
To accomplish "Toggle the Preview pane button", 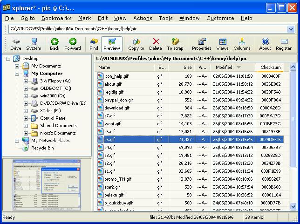I will coord(112,44).
